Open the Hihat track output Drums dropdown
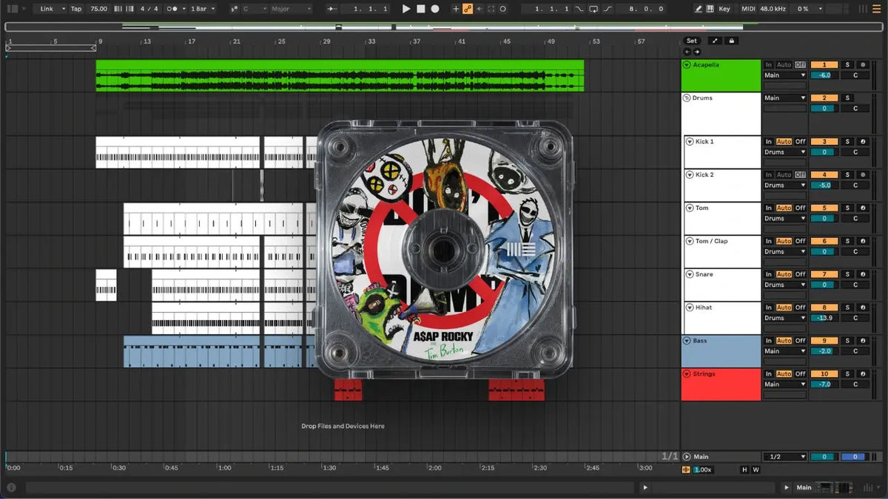The image size is (888, 499). point(785,318)
